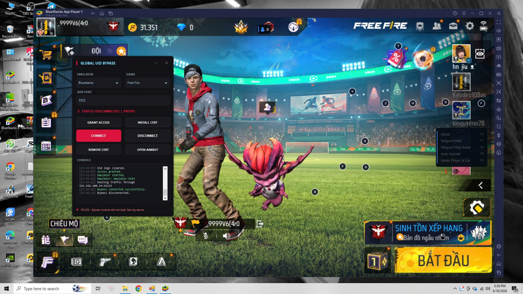This screenshot has width=523, height=294.
Task: Expand the system tray hidden icons chevron
Action: pyautogui.click(x=455, y=289)
